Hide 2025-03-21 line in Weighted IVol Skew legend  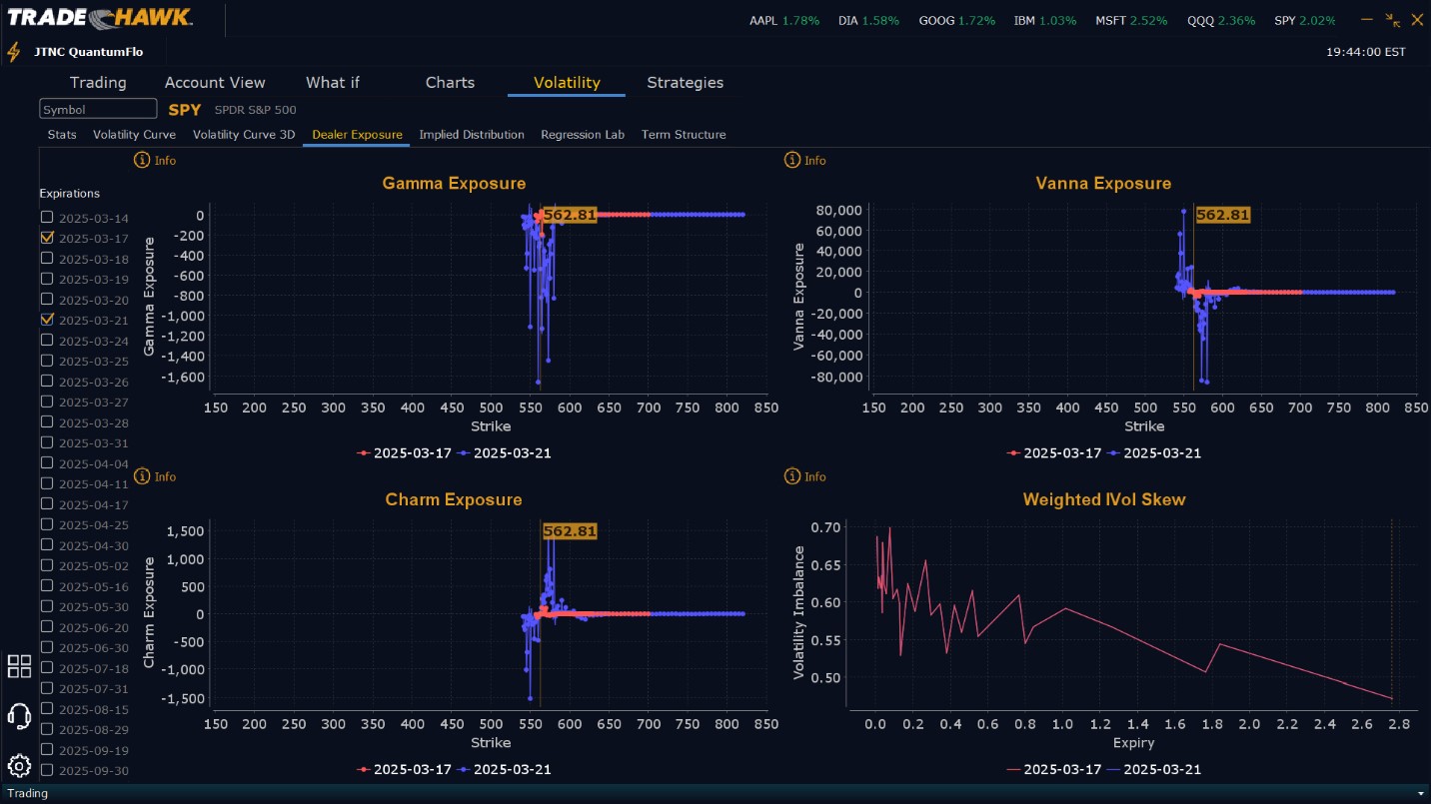pyautogui.click(x=1154, y=770)
